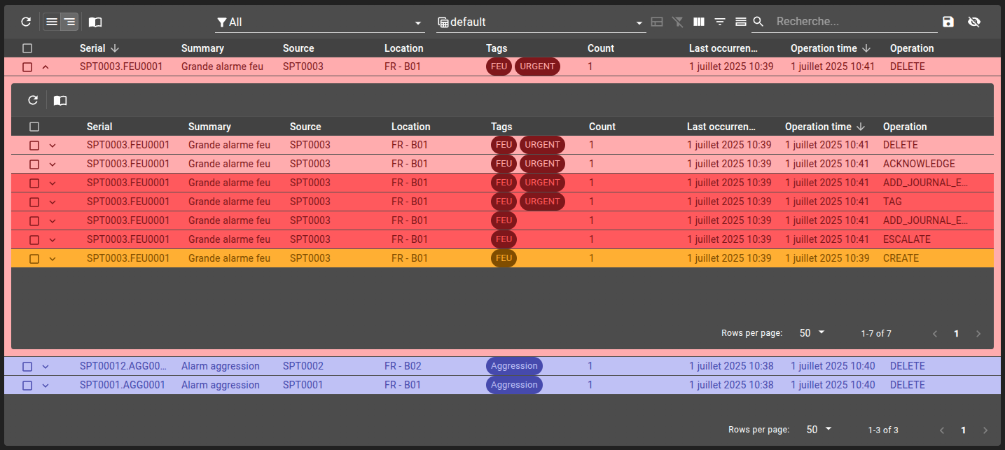The width and height of the screenshot is (1005, 450).
Task: Click the search magnifier icon
Action: point(758,22)
